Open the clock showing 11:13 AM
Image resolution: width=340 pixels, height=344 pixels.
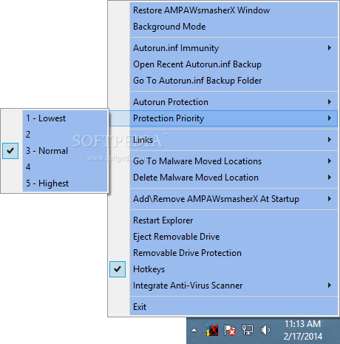coord(303,330)
